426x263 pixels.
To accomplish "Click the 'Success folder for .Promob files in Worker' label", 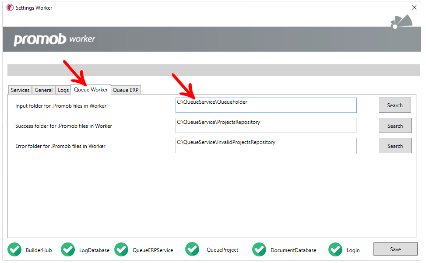I will point(63,126).
